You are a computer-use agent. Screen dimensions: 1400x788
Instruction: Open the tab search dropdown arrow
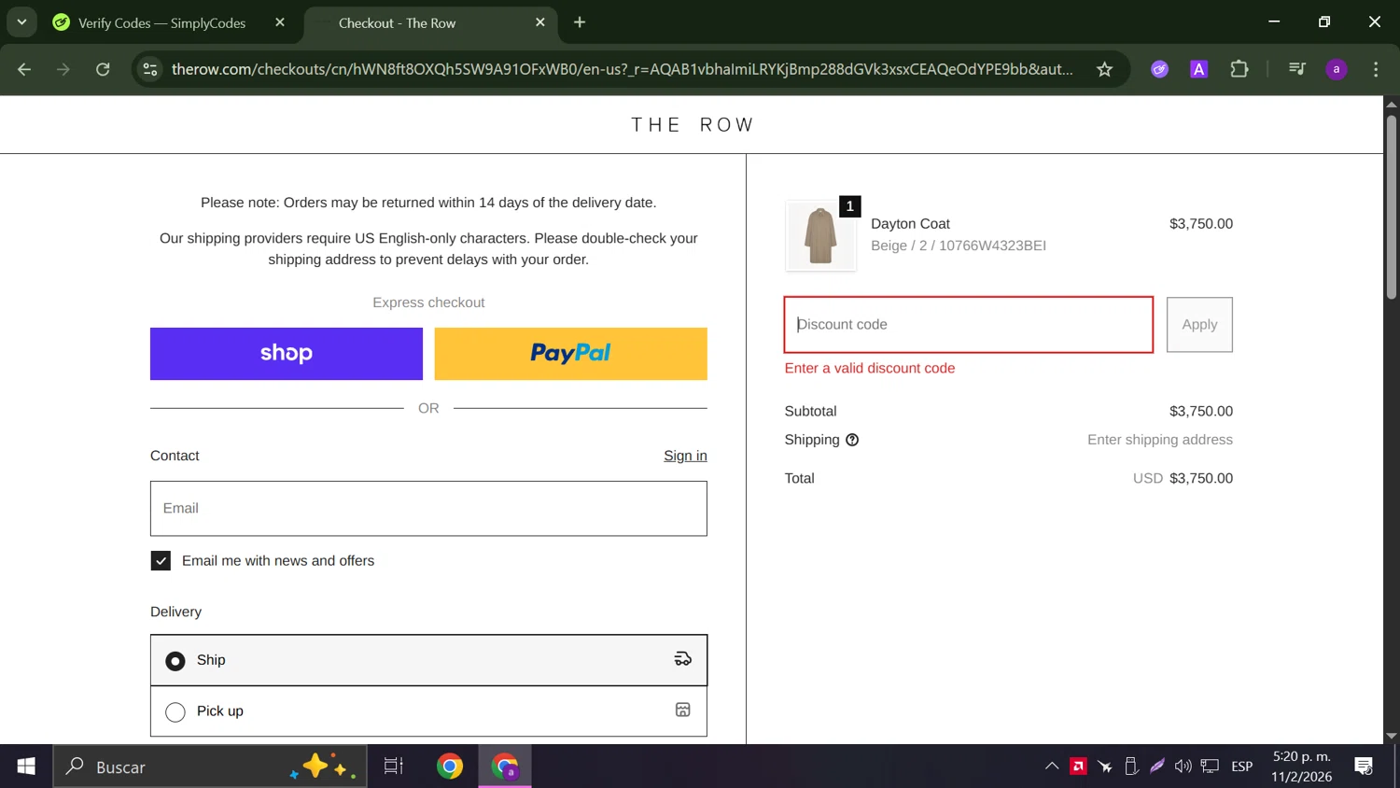click(21, 21)
